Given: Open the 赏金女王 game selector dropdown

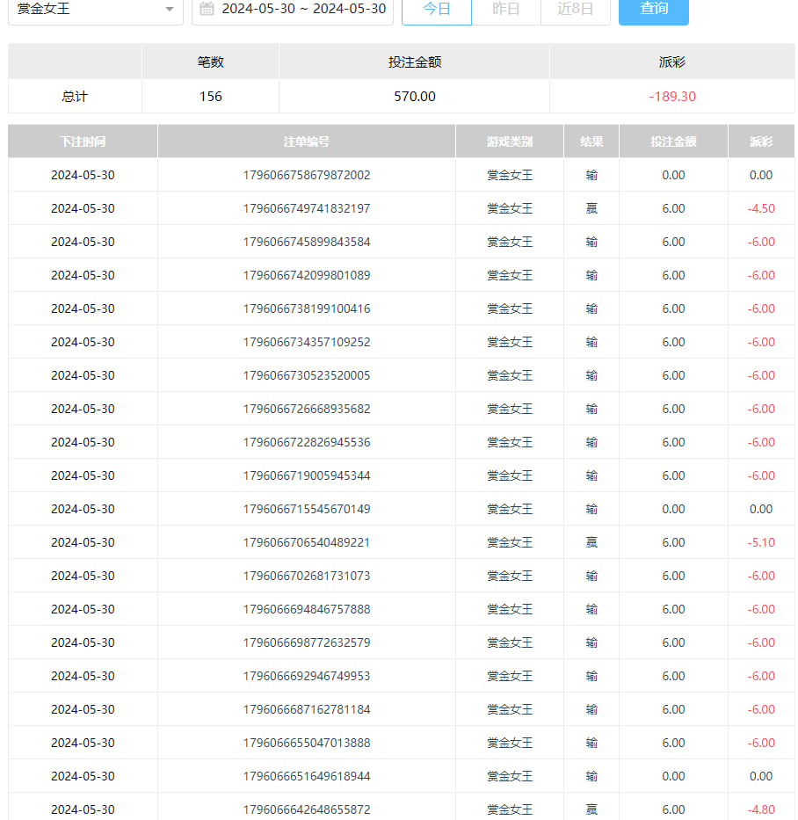Looking at the screenshot, I should (x=95, y=9).
